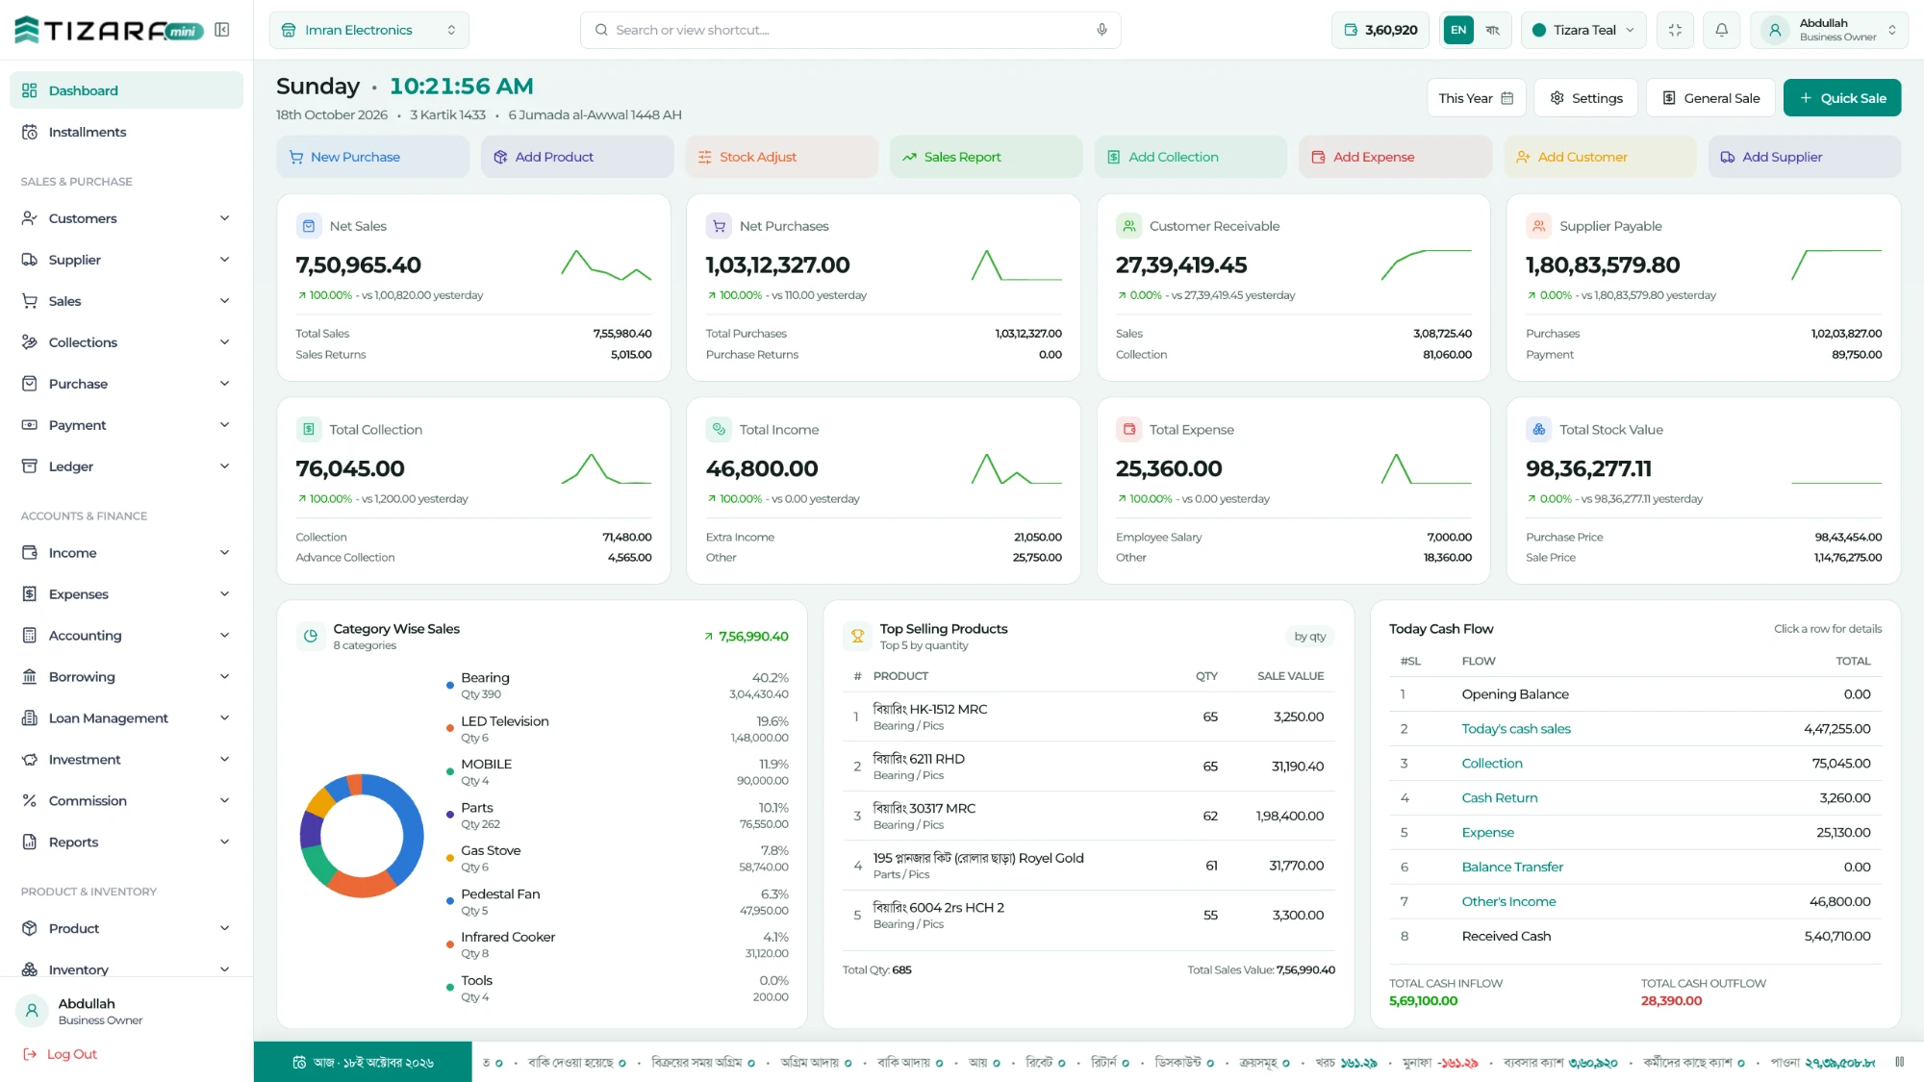This screenshot has height=1082, width=1924.
Task: Open the Abdullah Business Owner account menu
Action: click(x=1829, y=30)
